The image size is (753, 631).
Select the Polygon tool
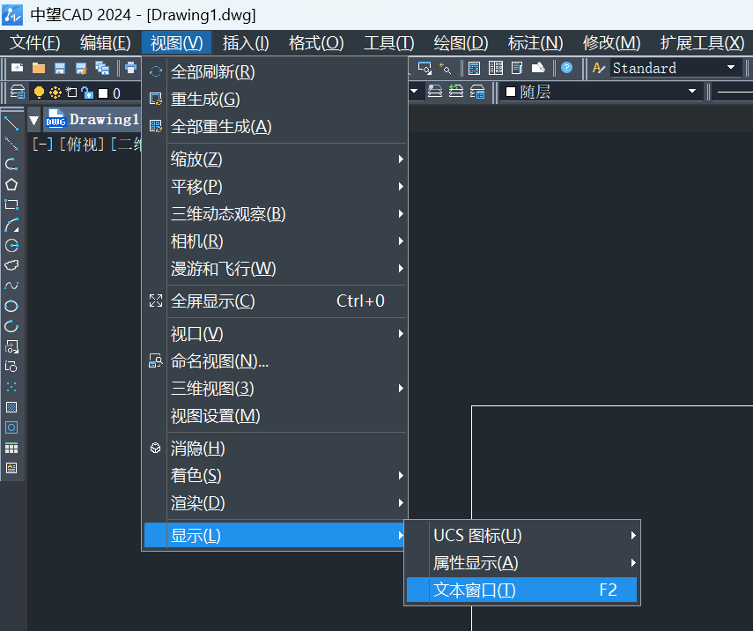[x=11, y=184]
